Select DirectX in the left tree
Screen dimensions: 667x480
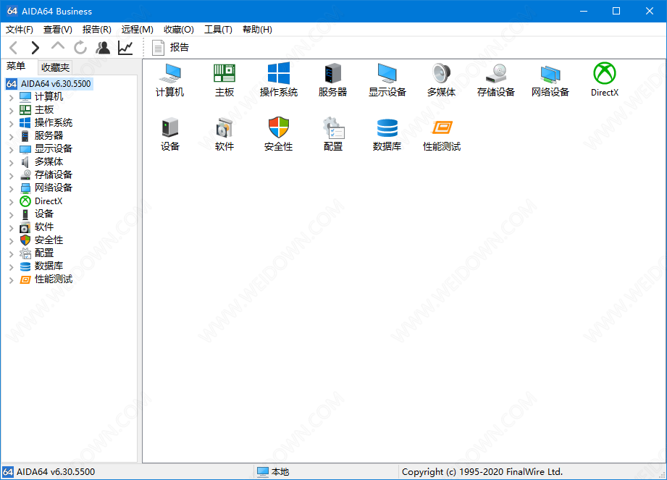pyautogui.click(x=49, y=201)
